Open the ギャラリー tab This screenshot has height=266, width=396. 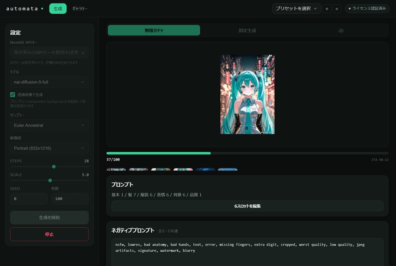point(80,9)
